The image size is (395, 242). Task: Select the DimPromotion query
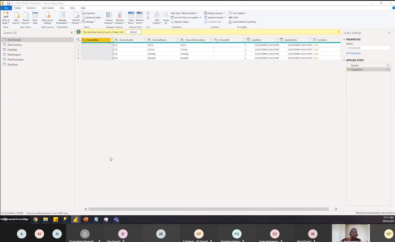[x=37, y=60]
